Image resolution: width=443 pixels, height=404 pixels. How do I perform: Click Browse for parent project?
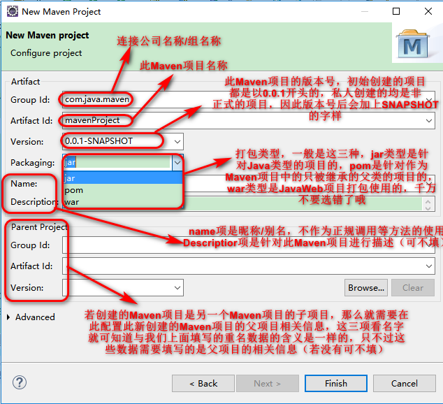pyautogui.click(x=366, y=287)
